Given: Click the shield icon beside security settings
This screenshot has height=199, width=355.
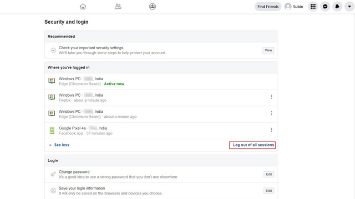Looking at the screenshot, I should point(53,50).
